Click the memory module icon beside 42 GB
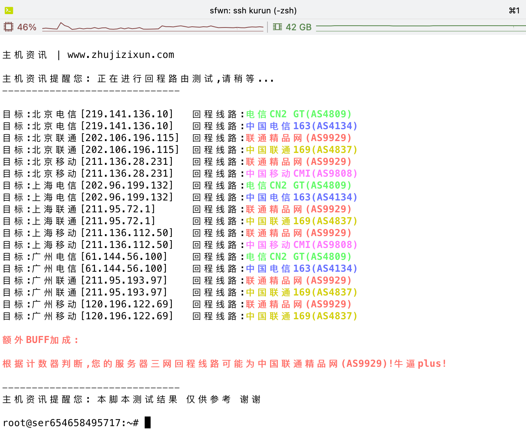 [277, 27]
